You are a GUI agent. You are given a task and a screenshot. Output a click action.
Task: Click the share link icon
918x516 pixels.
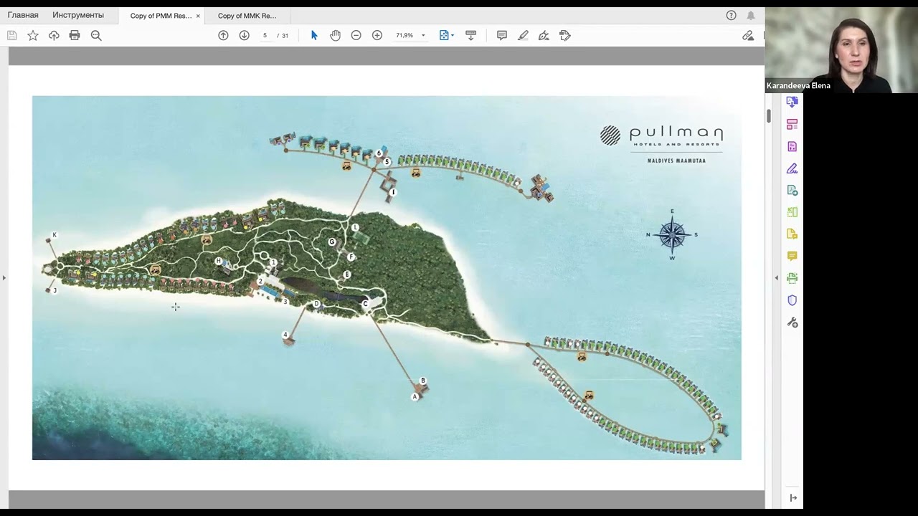point(748,35)
